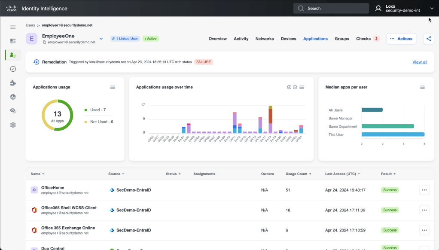This screenshot has width=439, height=250.
Task: Copy employee1 email with copy icon
Action: point(44,43)
